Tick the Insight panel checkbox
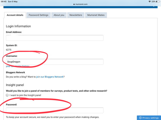The width and height of the screenshot is (161, 120). 7,95
